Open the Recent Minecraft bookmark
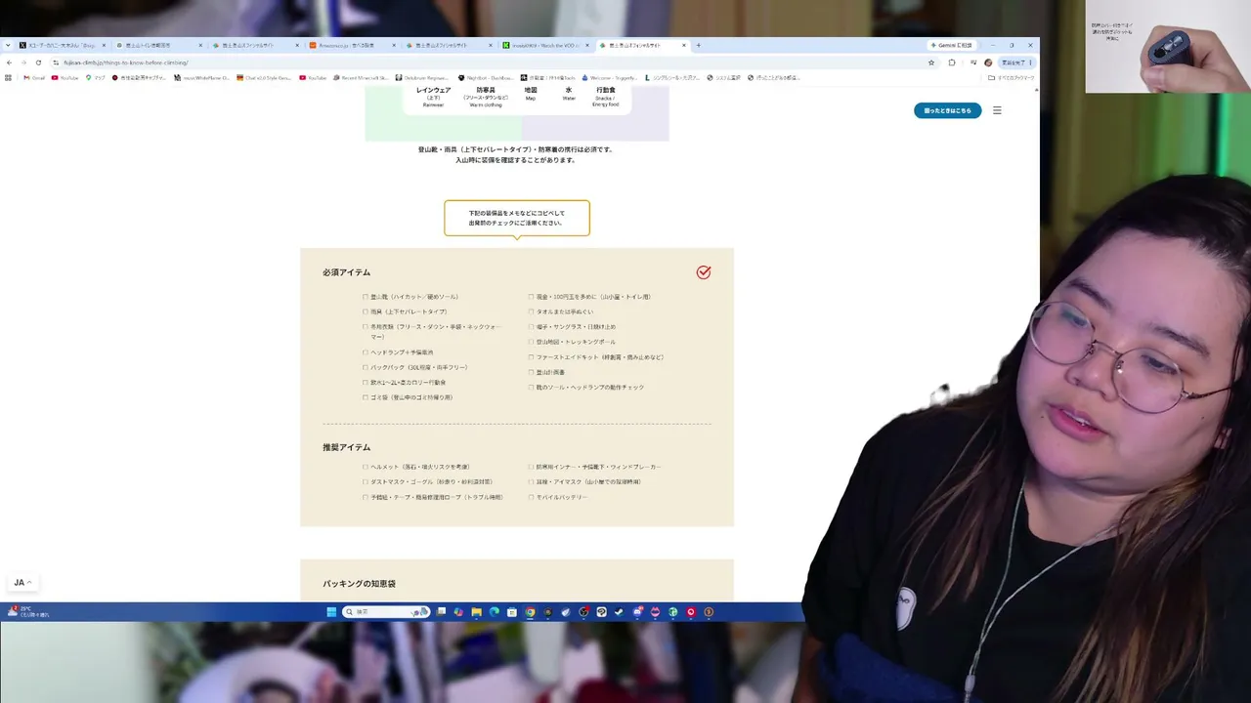 pyautogui.click(x=361, y=78)
